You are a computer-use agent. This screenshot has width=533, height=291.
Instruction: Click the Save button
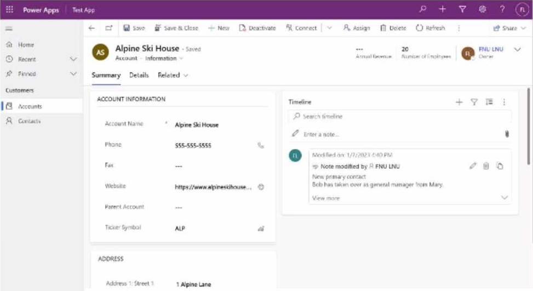click(134, 28)
